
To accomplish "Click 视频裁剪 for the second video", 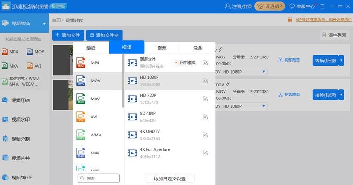I will 289,94.
